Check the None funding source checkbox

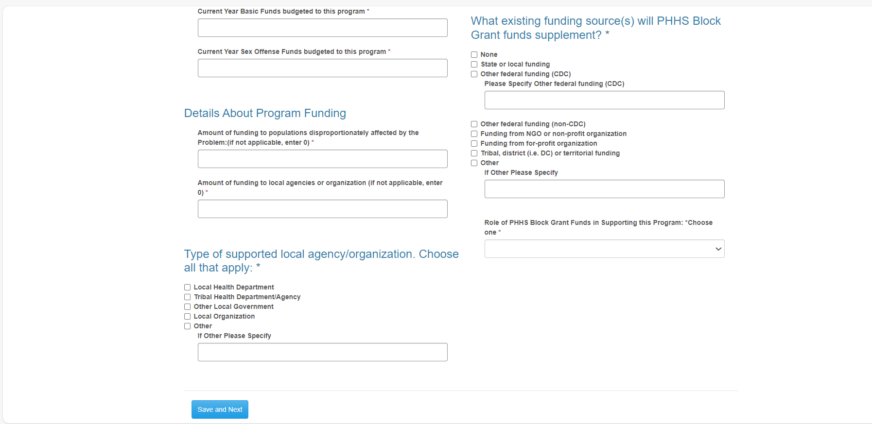[474, 55]
